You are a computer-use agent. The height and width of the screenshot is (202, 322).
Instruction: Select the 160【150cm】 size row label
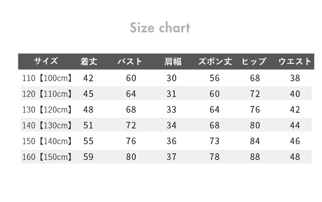pos(47,157)
